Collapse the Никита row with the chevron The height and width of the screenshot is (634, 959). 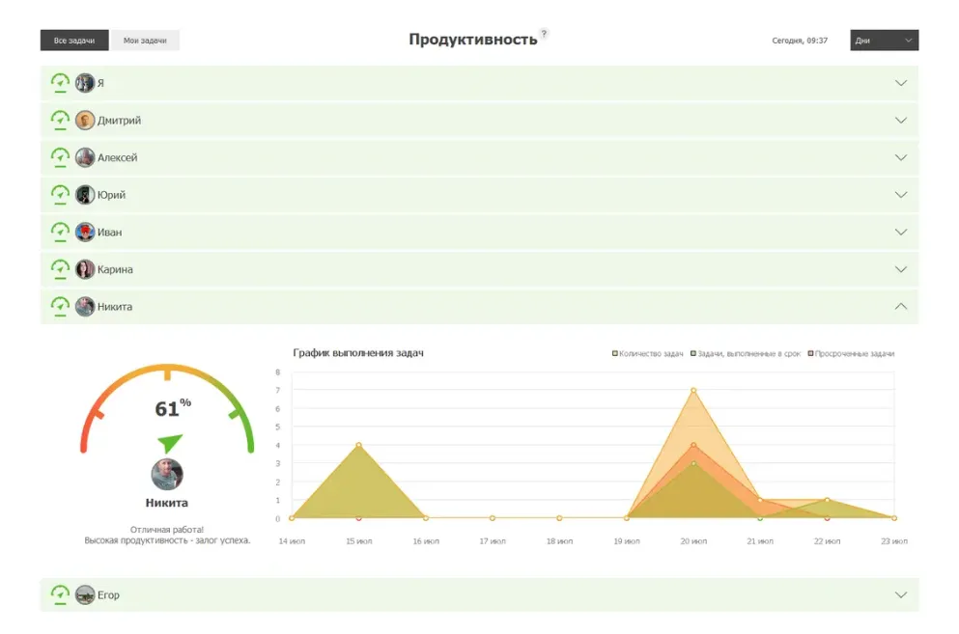(x=900, y=306)
